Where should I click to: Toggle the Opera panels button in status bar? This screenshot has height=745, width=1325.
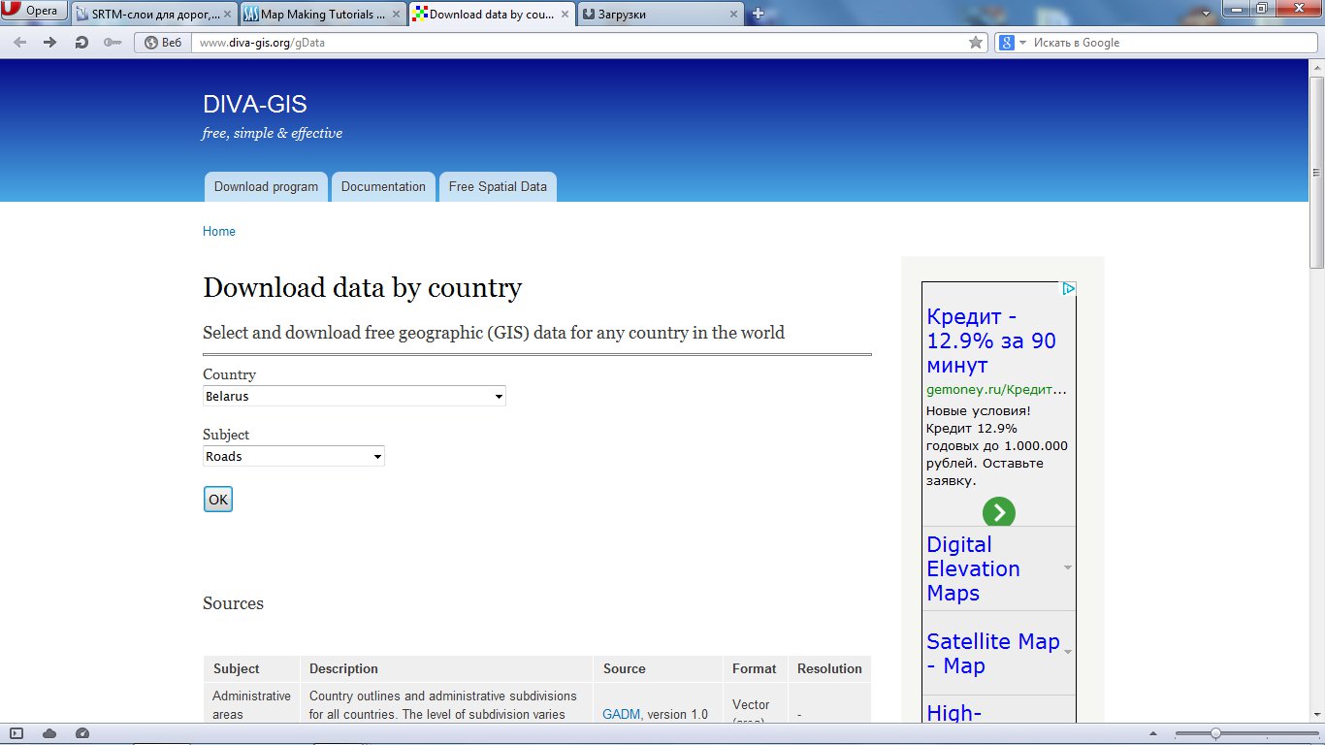[x=17, y=733]
